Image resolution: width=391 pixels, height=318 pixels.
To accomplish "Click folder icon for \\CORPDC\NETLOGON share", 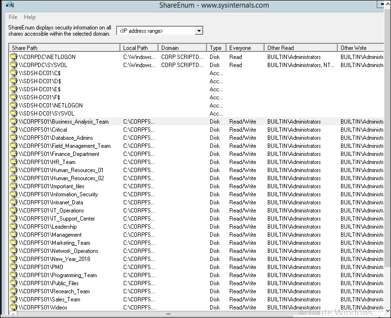I will point(14,57).
